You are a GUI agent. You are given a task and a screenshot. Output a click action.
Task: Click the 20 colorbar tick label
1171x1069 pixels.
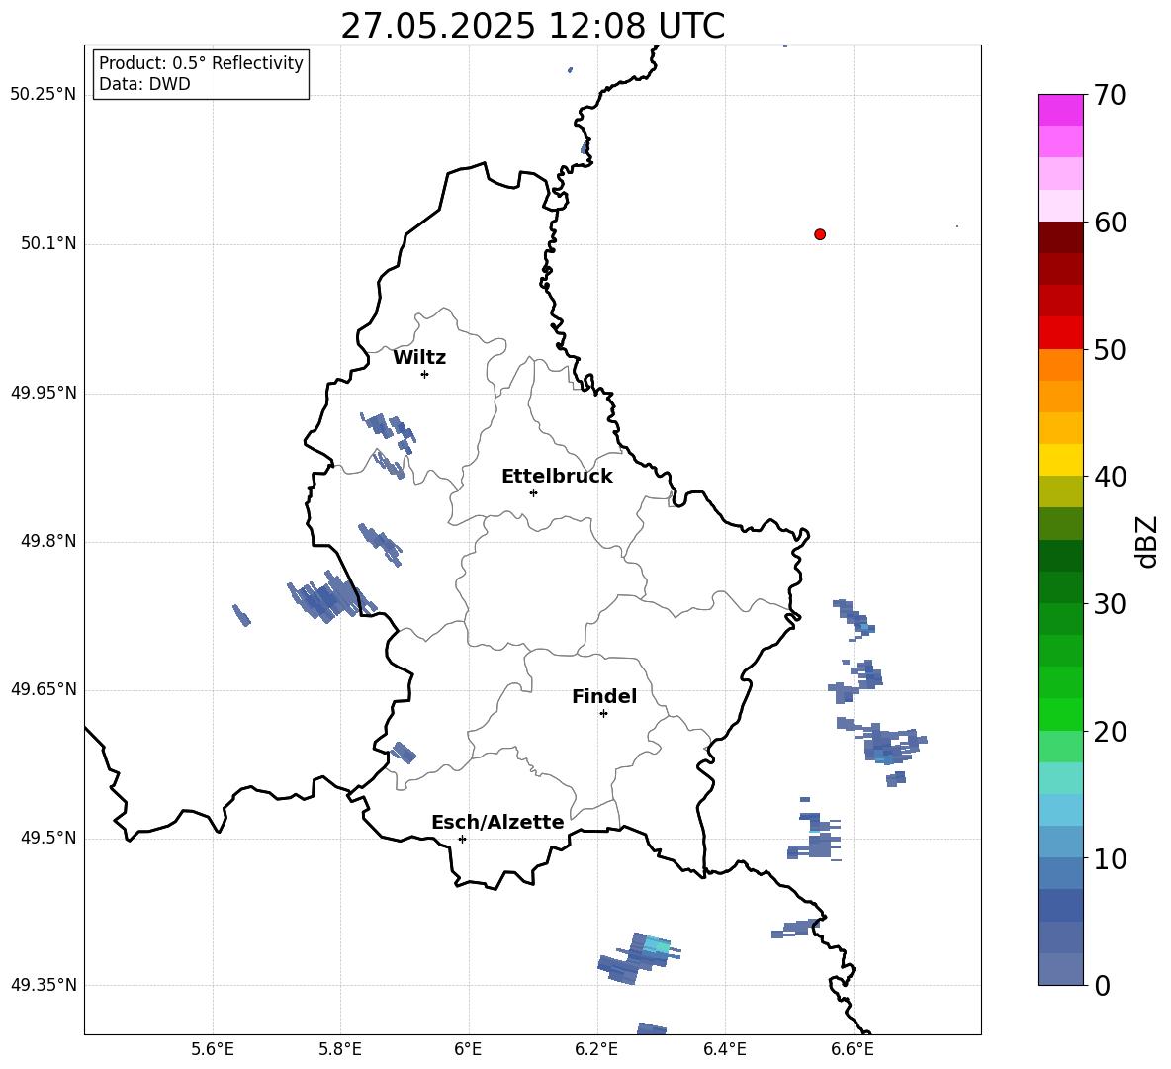[x=1110, y=732]
